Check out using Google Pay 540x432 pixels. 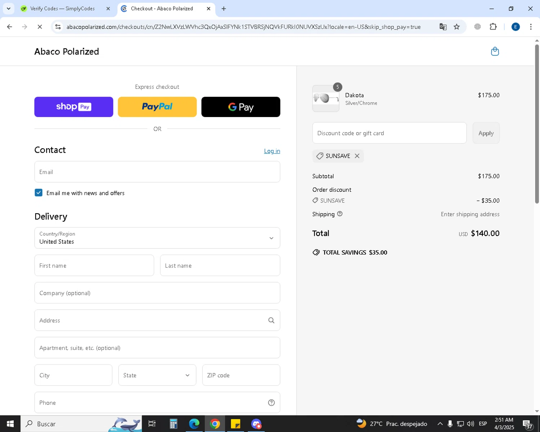pyautogui.click(x=241, y=107)
